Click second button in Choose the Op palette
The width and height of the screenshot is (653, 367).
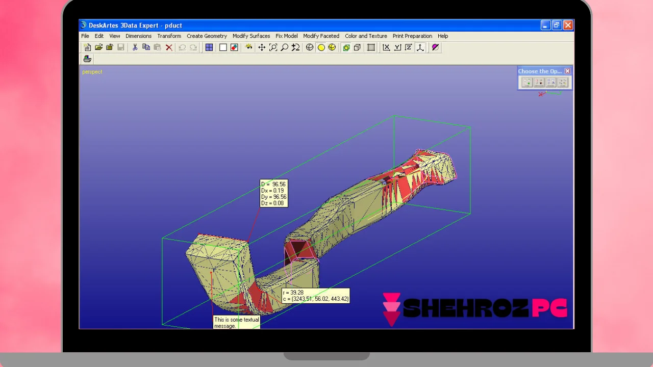click(539, 82)
